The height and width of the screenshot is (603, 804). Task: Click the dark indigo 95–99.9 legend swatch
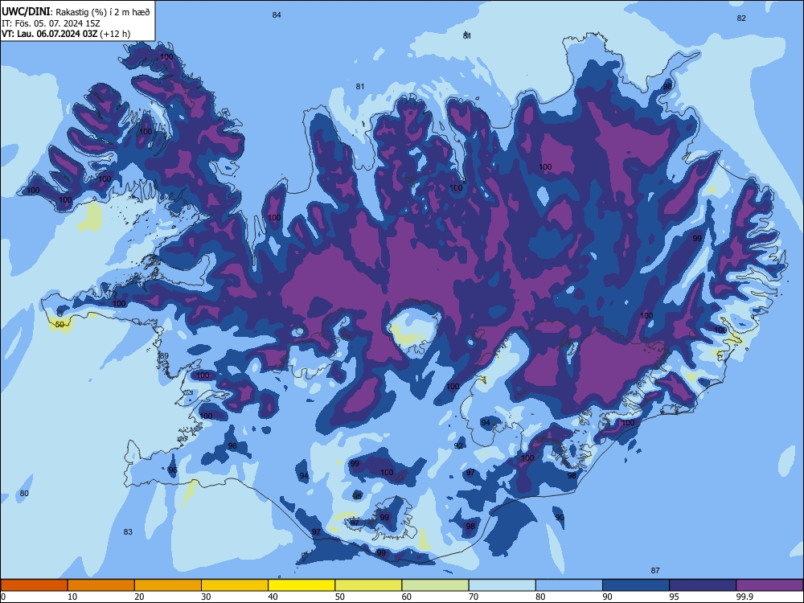coord(703,585)
